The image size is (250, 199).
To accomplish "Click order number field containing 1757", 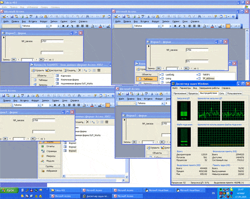I will coord(52,41).
